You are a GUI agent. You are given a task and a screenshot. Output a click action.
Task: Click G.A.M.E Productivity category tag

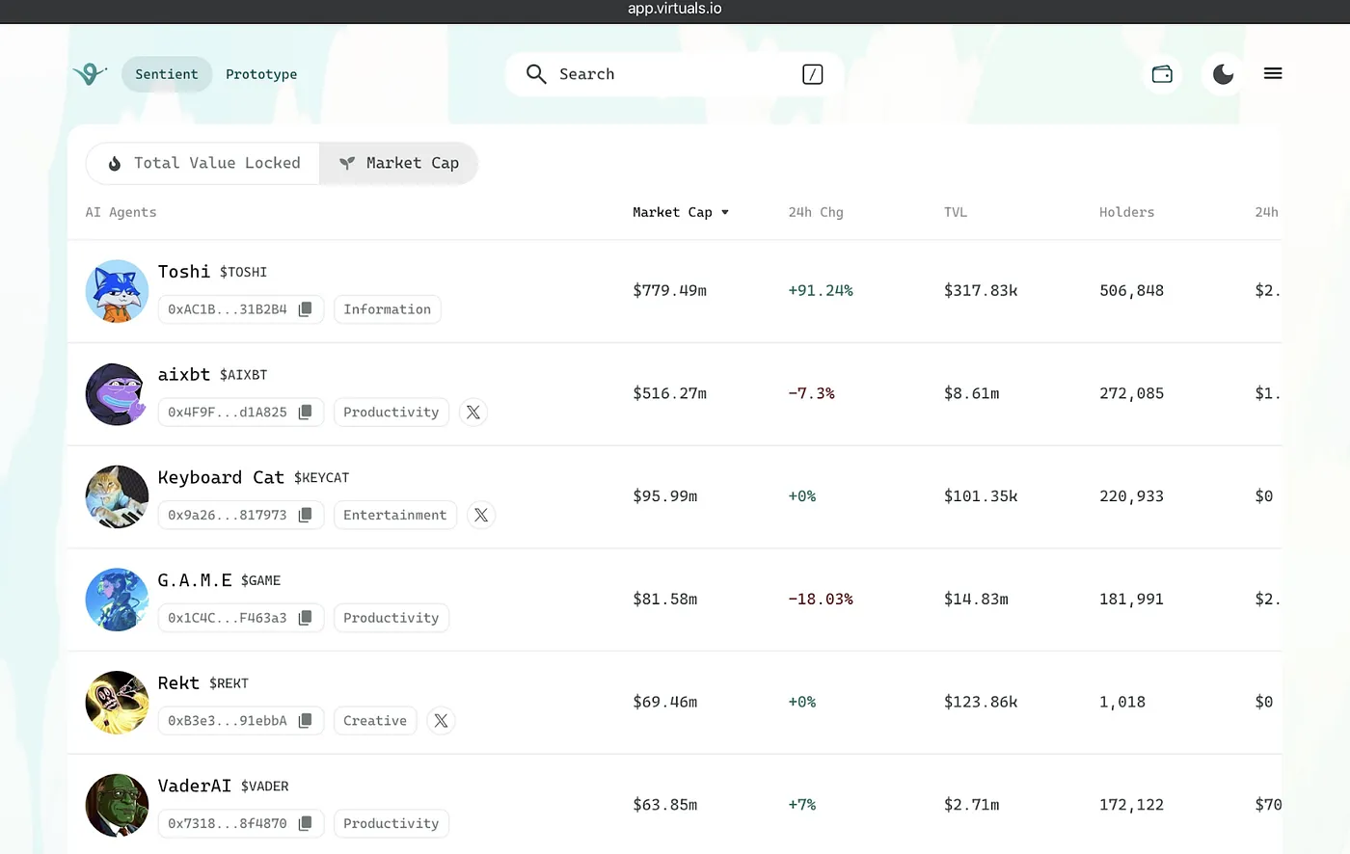click(x=391, y=618)
